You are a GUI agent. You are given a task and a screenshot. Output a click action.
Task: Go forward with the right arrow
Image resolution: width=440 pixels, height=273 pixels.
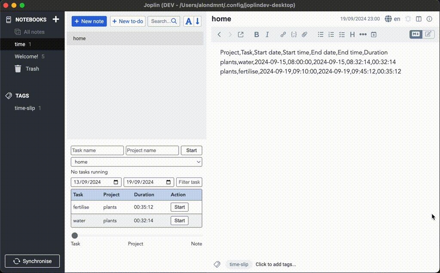click(230, 34)
